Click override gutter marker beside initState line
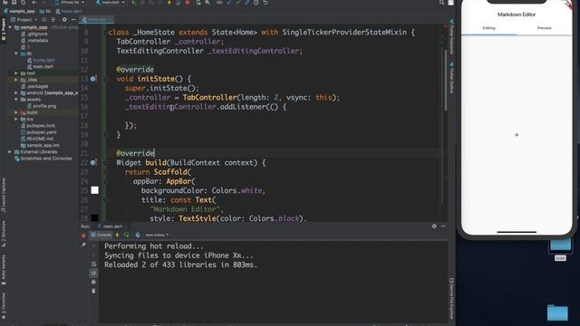 click(93, 79)
